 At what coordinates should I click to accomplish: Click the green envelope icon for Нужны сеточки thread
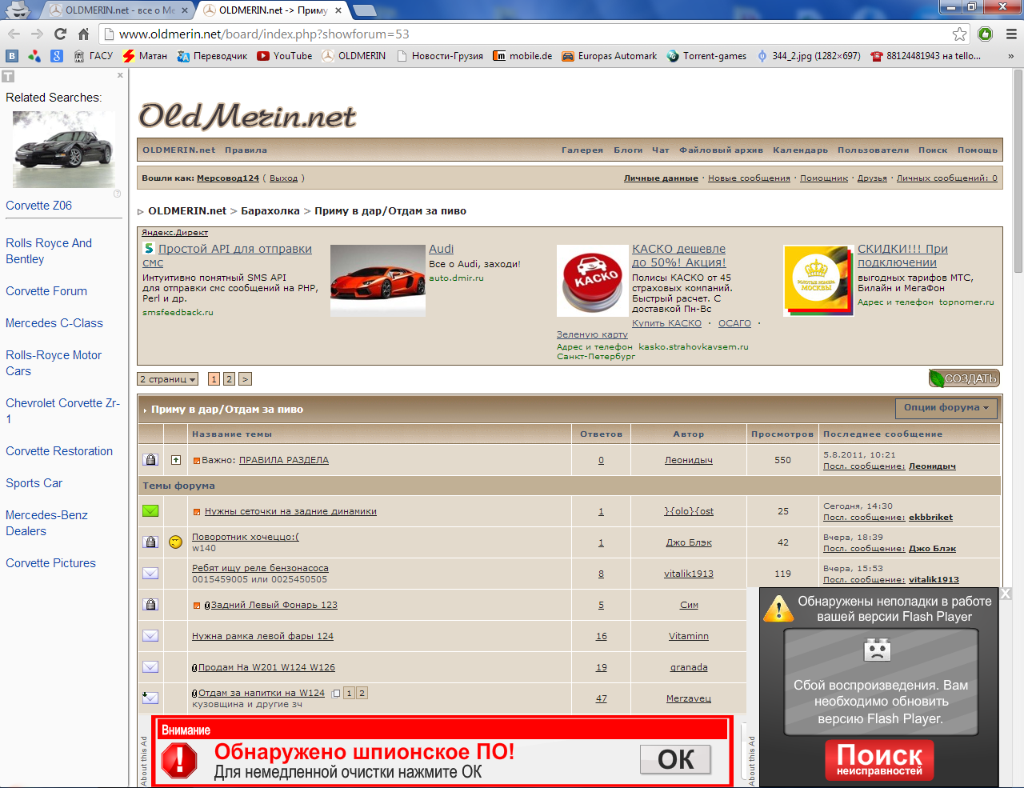(x=150, y=511)
